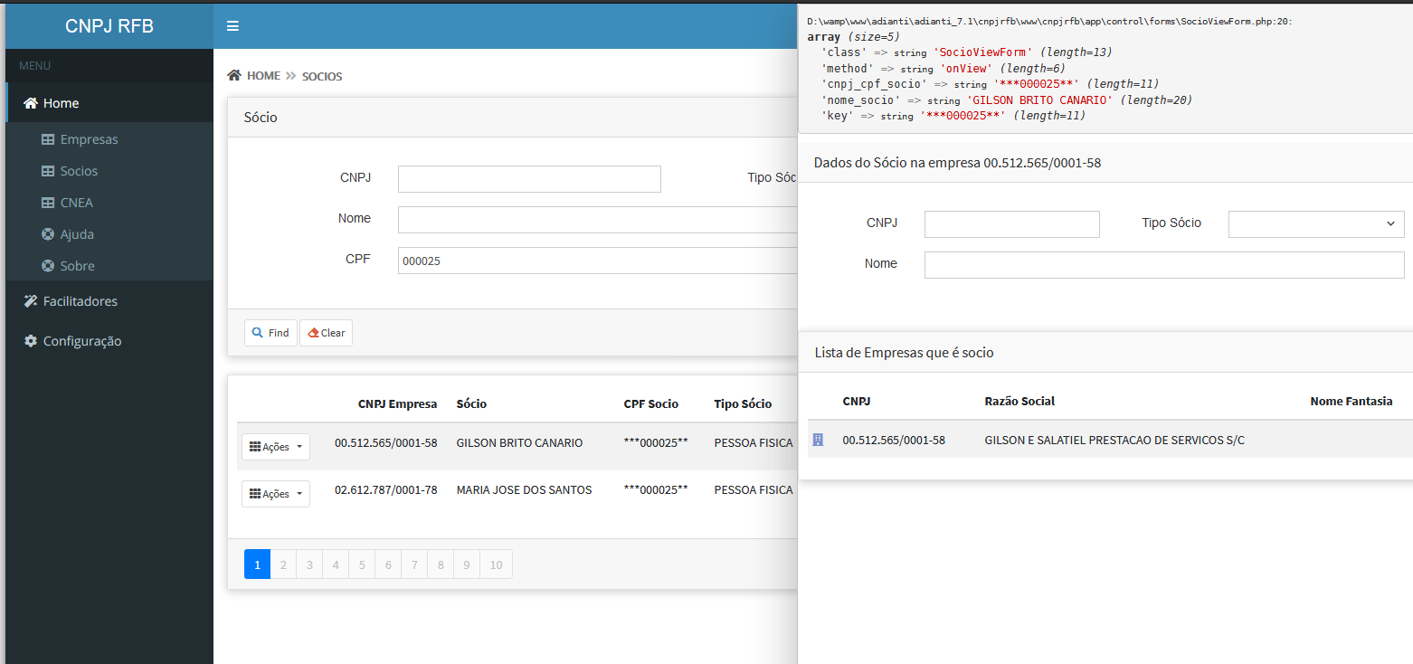Click CNPJ 00.512.565/0001-58 in Lista de Empresas
The width and height of the screenshot is (1413, 664).
pos(894,441)
